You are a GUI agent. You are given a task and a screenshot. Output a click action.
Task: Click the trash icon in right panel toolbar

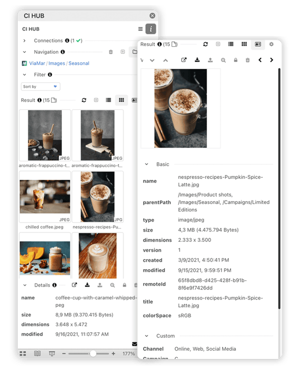click(x=247, y=60)
